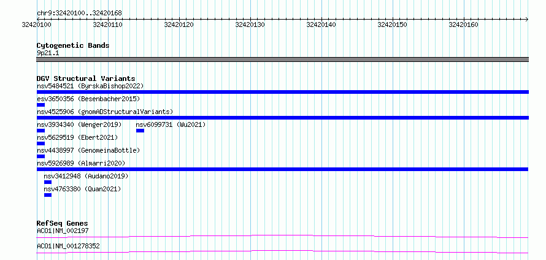The height and width of the screenshot is (260, 546).
Task: Click the gray 9p21.1 cytogenetic band bar
Action: 282,59
